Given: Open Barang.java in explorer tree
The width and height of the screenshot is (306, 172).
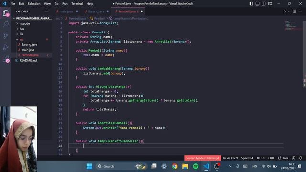Looking at the screenshot, I should [x=32, y=44].
